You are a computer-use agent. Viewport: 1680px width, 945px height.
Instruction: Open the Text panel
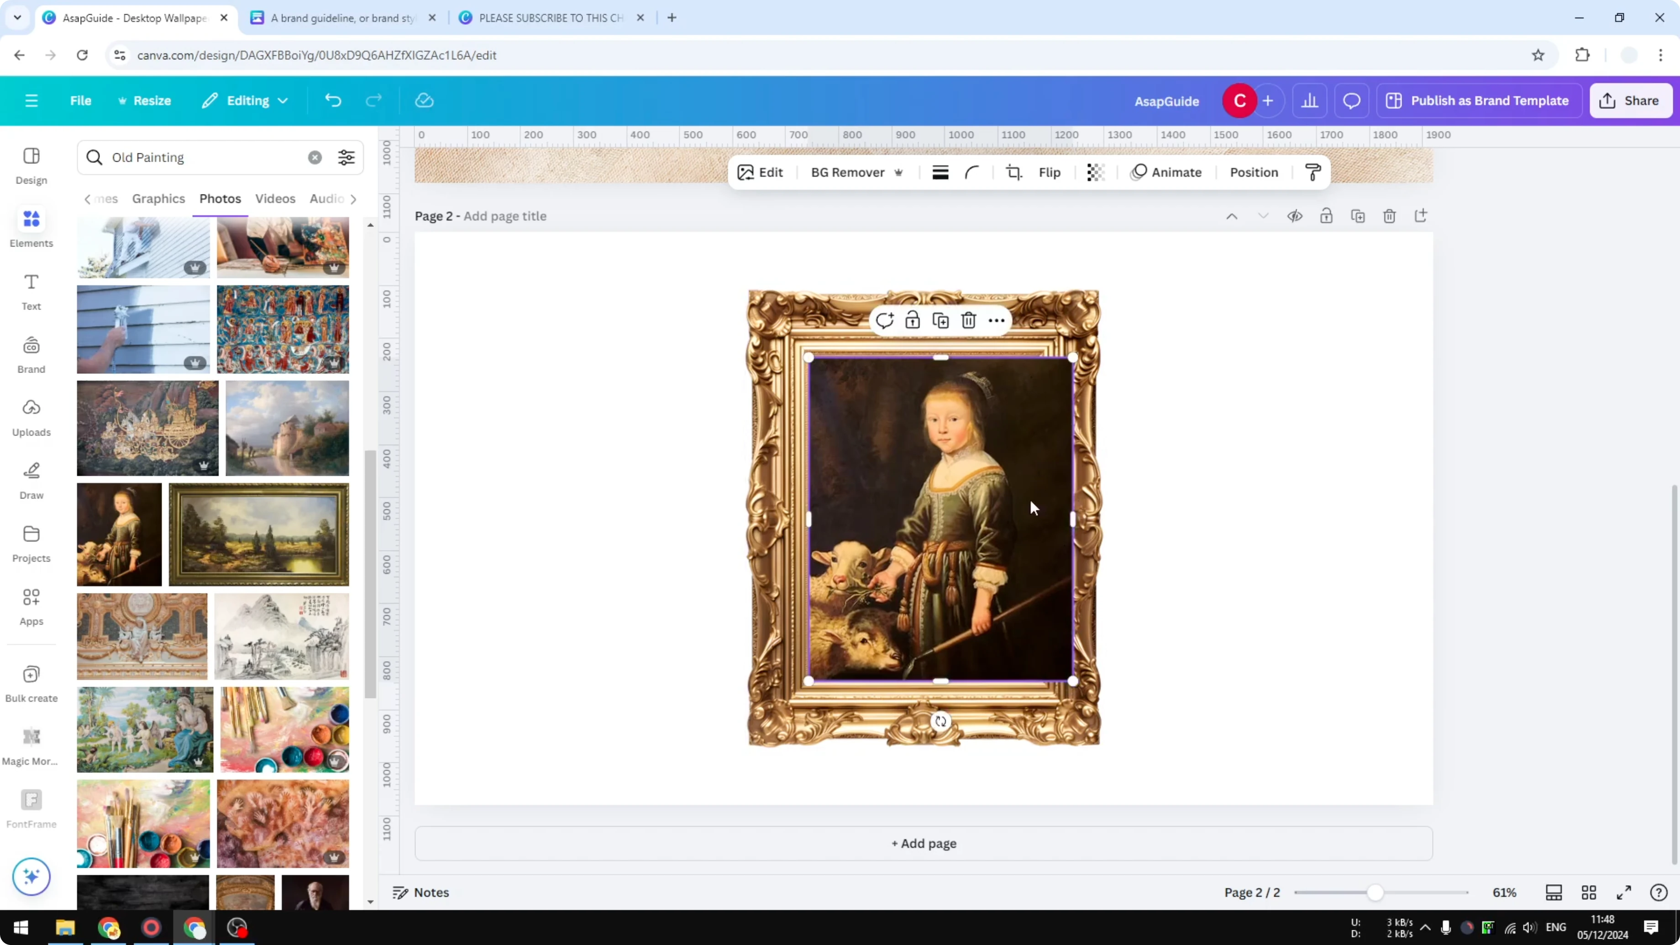[x=31, y=292]
